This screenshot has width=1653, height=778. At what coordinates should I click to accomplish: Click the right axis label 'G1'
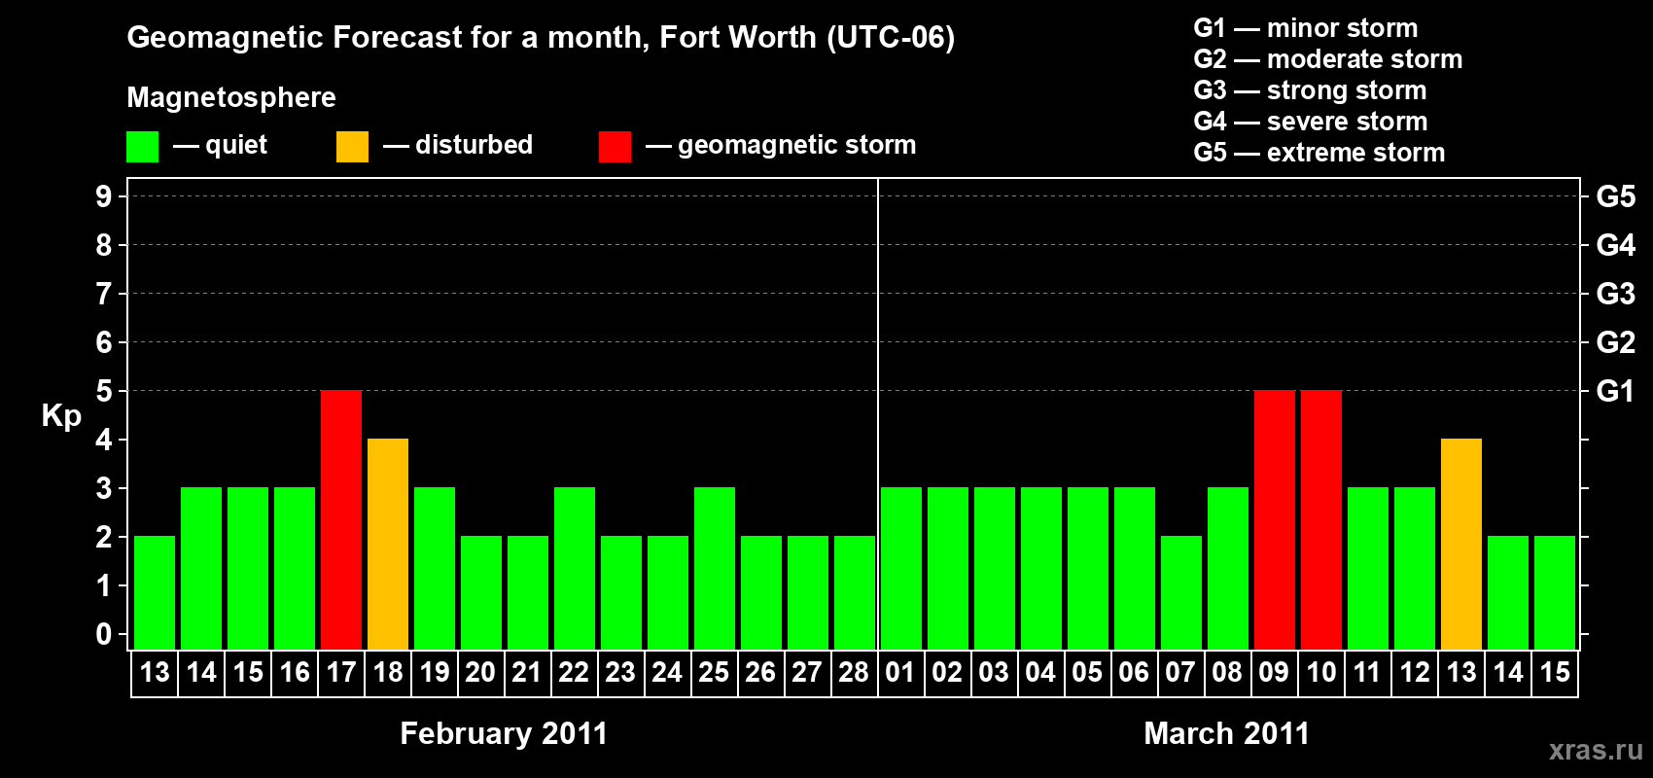(x=1615, y=391)
